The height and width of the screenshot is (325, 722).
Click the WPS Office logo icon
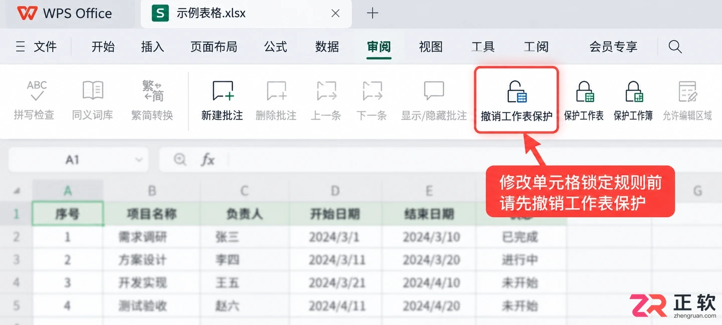[x=27, y=14]
